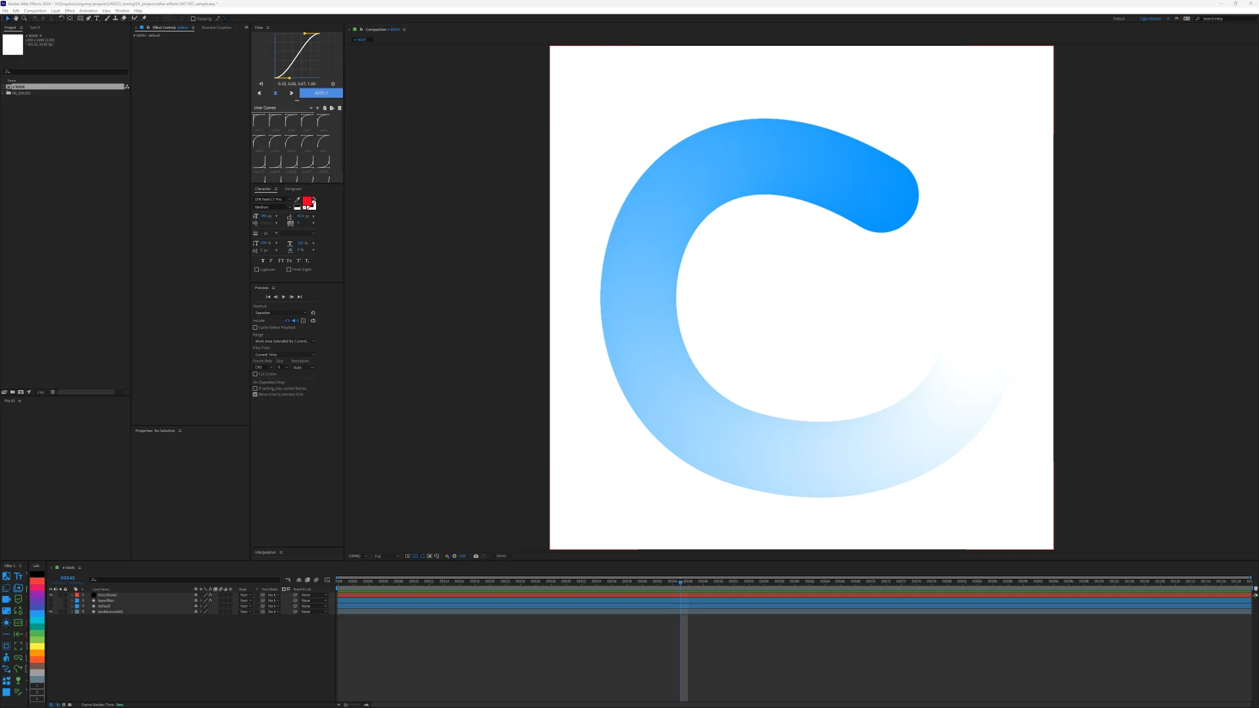Switch to the Paragraph tab
The height and width of the screenshot is (708, 1259).
pos(293,189)
